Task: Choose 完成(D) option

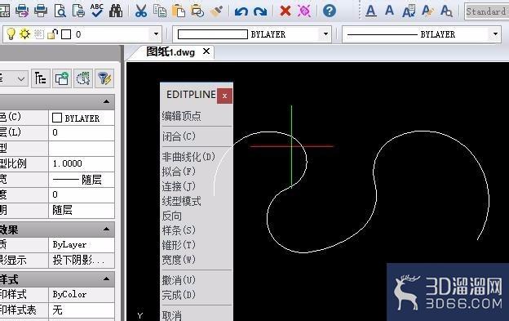Action: click(x=179, y=295)
